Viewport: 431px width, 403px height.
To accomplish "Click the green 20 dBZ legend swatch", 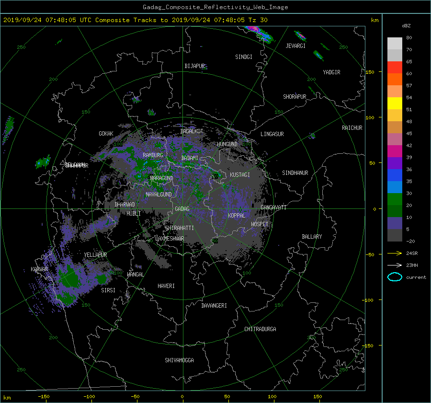I will [x=395, y=199].
